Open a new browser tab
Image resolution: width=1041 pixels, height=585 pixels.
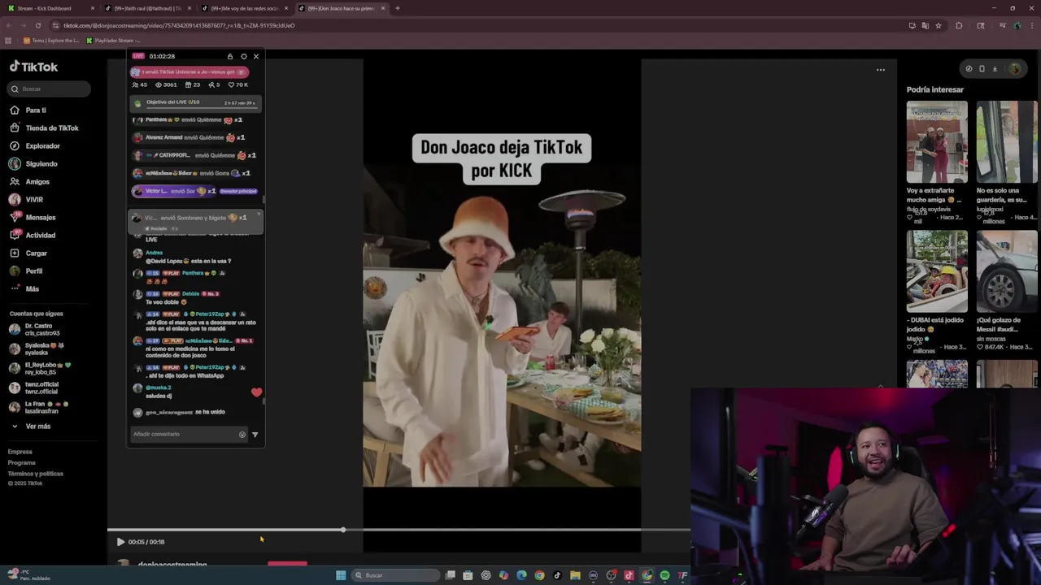pos(397,8)
